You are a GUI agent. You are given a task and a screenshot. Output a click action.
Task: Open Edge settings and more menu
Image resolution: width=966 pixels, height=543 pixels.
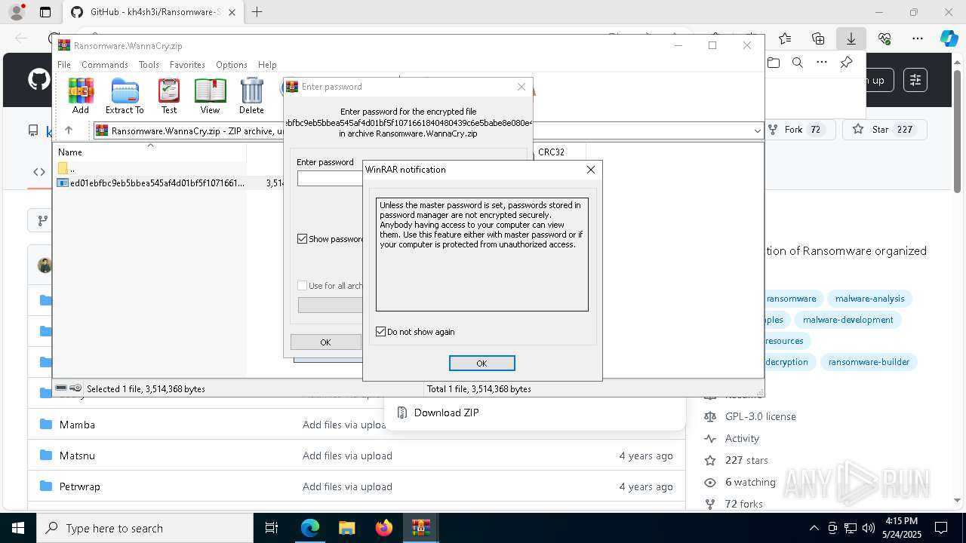pos(918,38)
